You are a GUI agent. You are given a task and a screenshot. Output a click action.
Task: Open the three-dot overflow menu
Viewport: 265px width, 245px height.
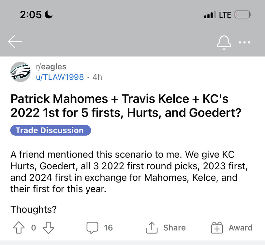click(x=244, y=42)
